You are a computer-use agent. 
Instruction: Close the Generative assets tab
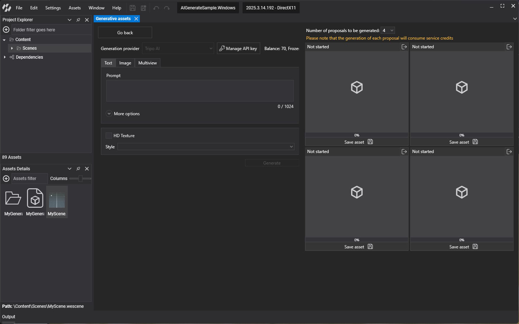pyautogui.click(x=136, y=19)
